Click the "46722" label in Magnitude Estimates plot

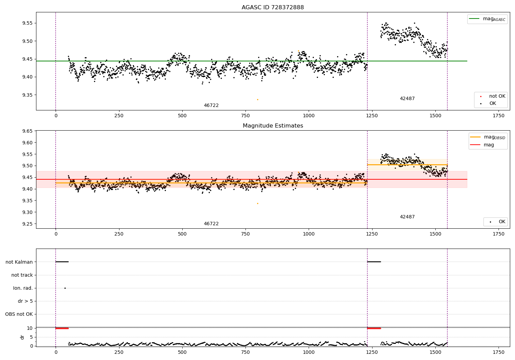211,224
